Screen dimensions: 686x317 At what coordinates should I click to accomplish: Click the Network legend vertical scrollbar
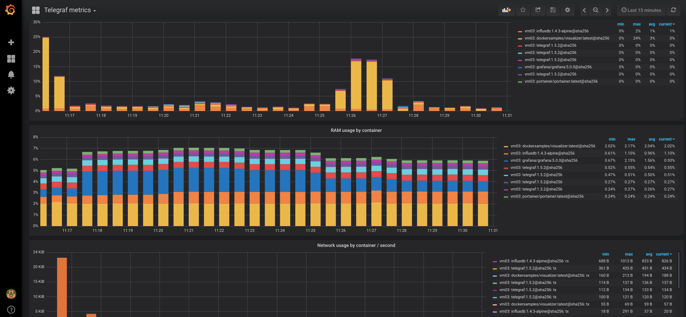point(679,270)
